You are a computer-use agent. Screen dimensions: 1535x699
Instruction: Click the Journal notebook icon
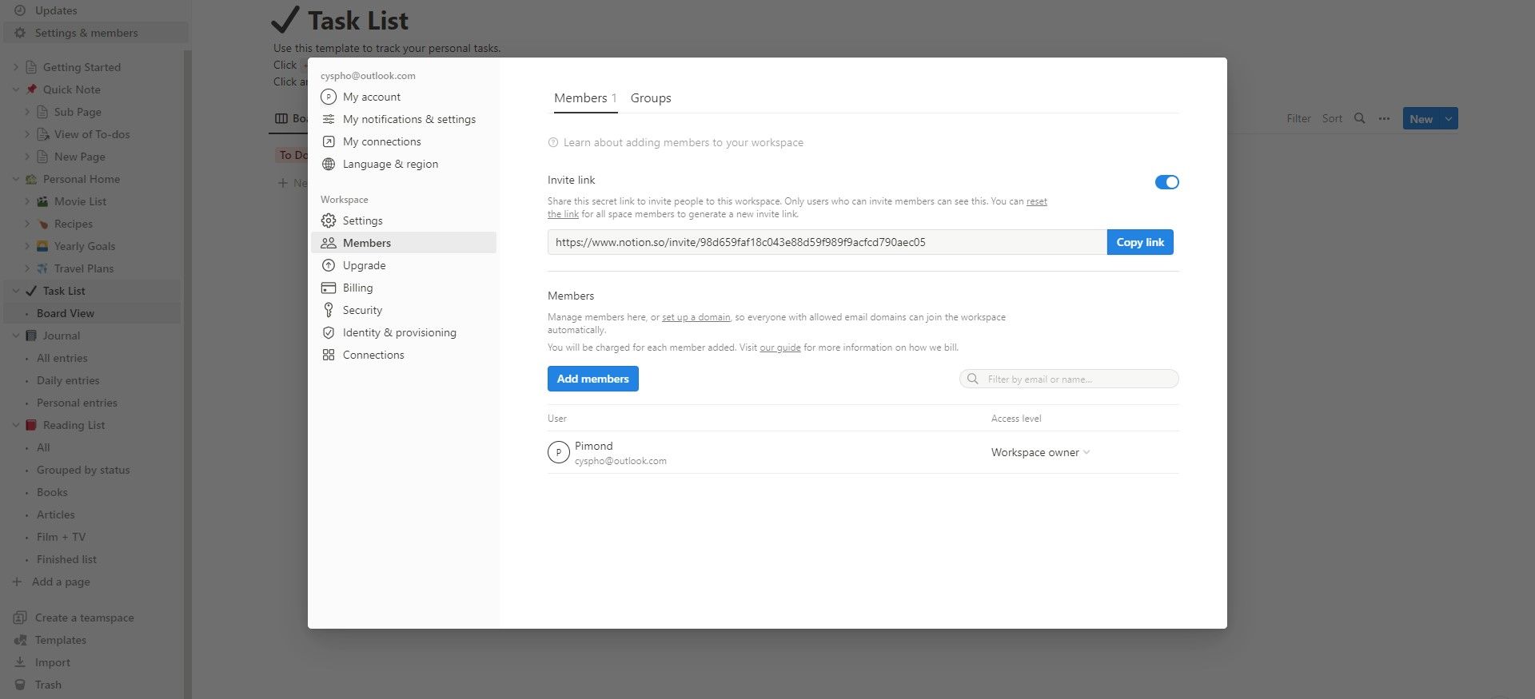point(31,336)
